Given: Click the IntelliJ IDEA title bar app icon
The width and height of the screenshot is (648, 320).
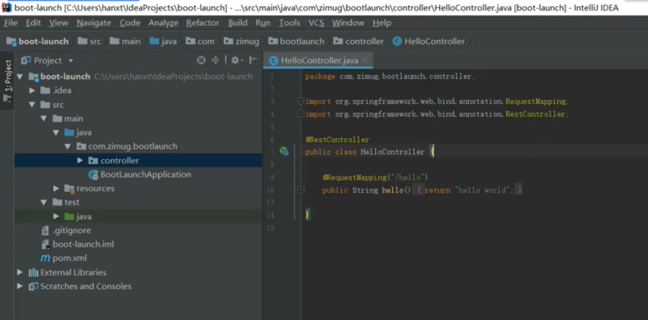Looking at the screenshot, I should coord(6,7).
